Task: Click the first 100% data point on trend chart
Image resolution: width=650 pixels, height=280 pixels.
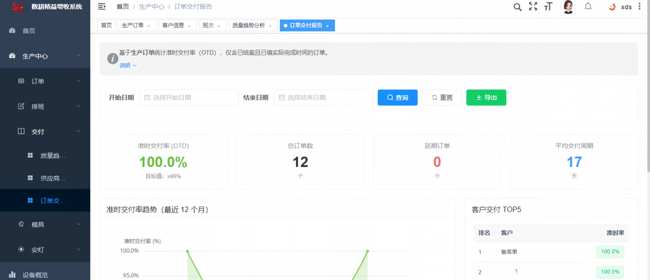Action: click(x=187, y=251)
